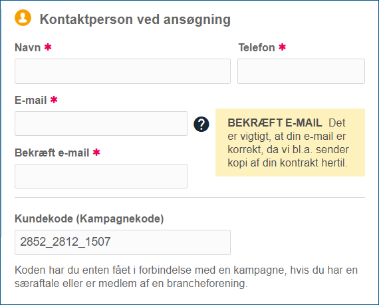Click the Kontaktperson ved ansøgning heading

point(135,19)
